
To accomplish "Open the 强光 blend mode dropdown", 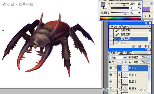I will (125, 58).
